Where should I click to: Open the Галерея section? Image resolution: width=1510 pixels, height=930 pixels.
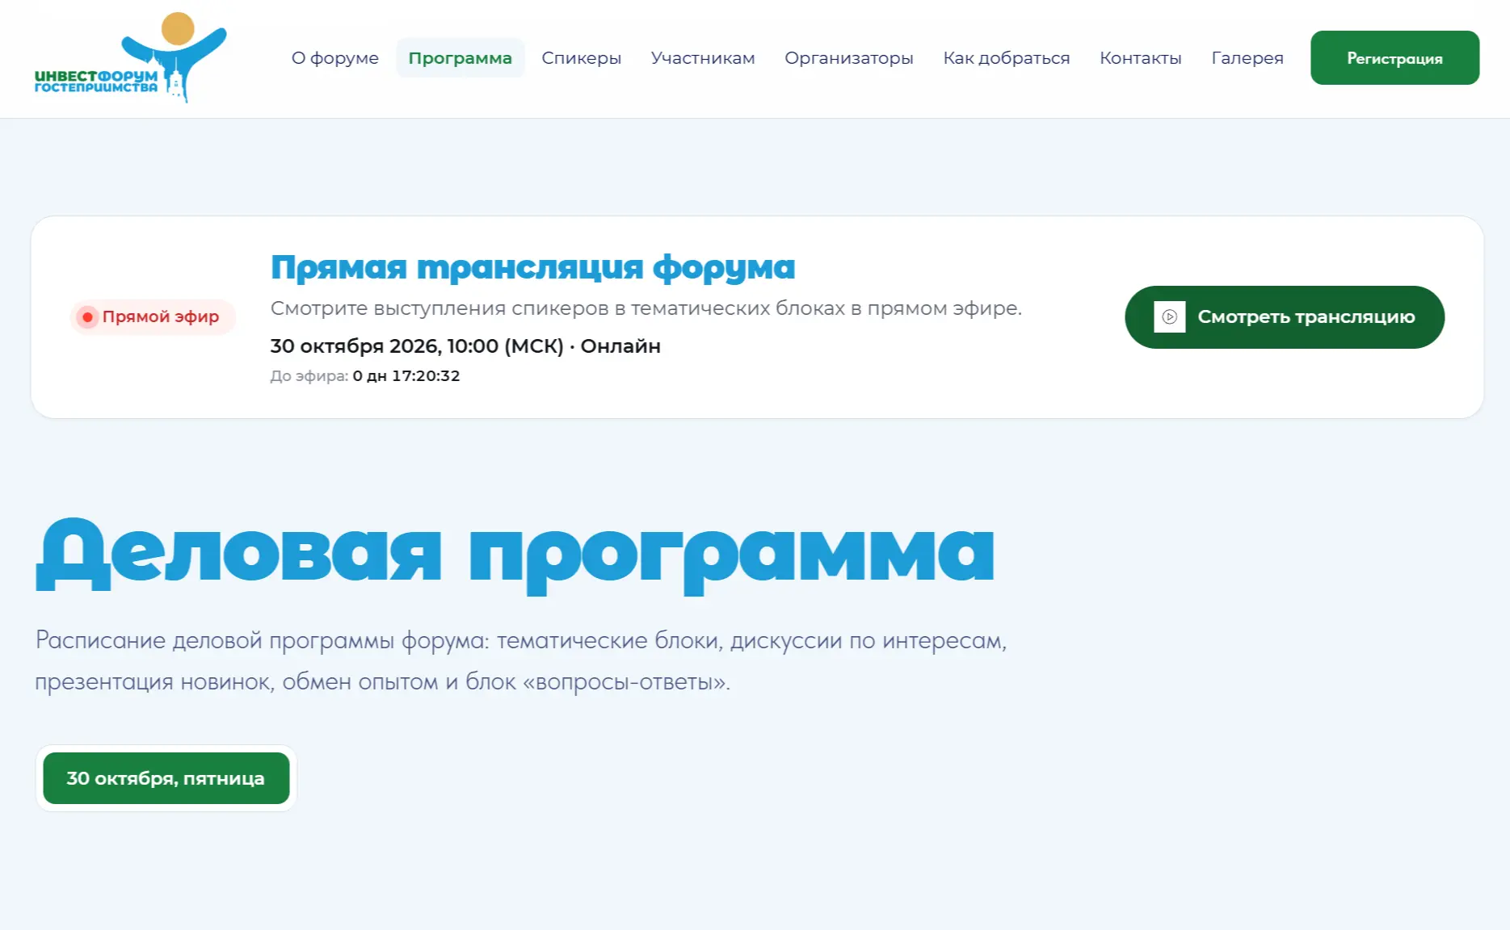click(x=1247, y=58)
